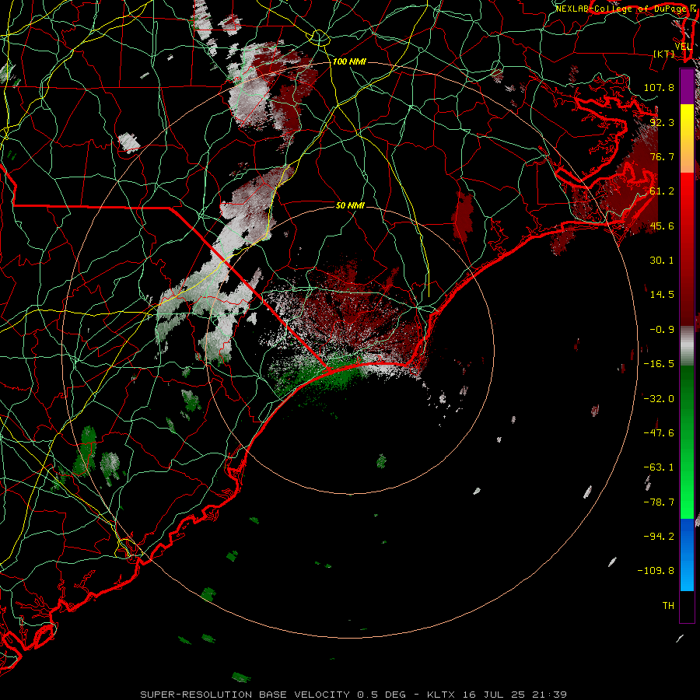Viewport: 700px width, 700px height.
Task: Click the TH legend label
Action: click(668, 606)
